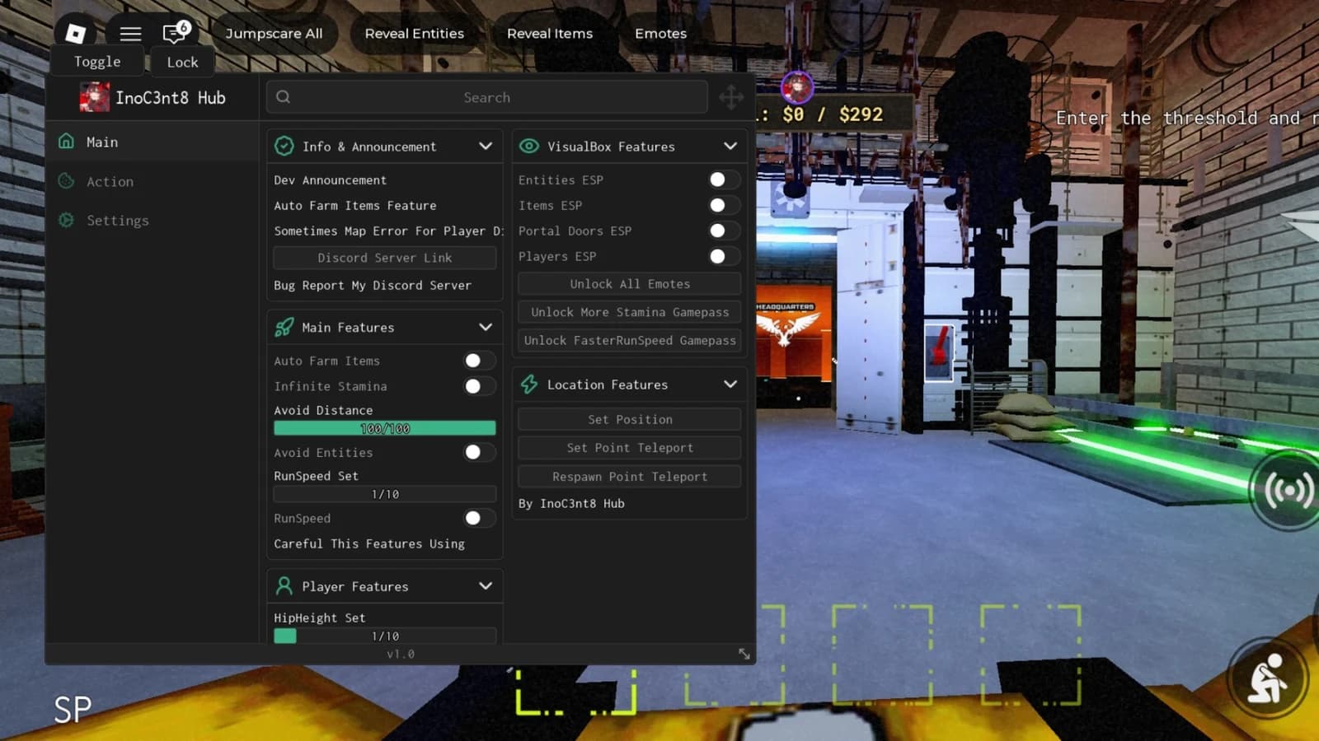Click the Set Position button
Screen dimensions: 1319x741
click(630, 419)
